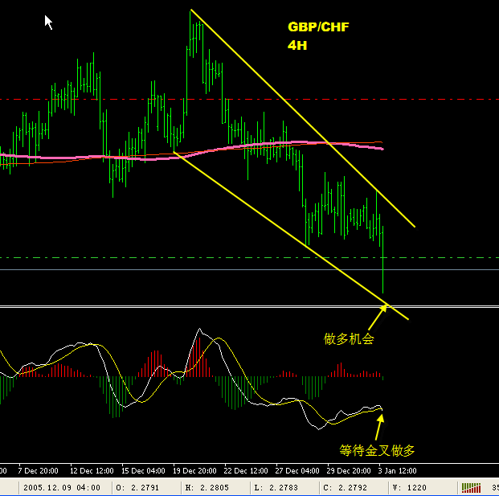Image resolution: width=499 pixels, height=496 pixels.
Task: Click the 29 Dec 20:00 time label
Action: point(349,470)
